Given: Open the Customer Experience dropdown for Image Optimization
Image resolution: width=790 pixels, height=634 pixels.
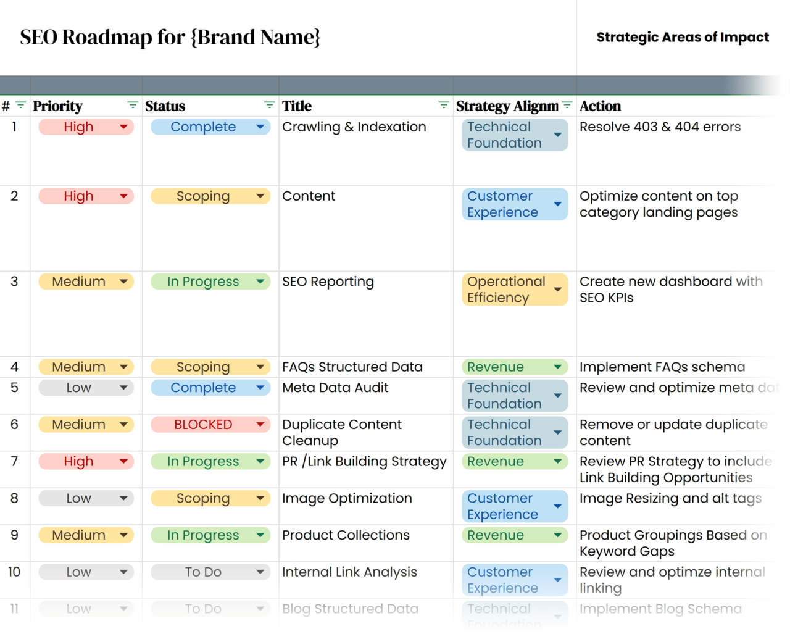Looking at the screenshot, I should tap(557, 506).
